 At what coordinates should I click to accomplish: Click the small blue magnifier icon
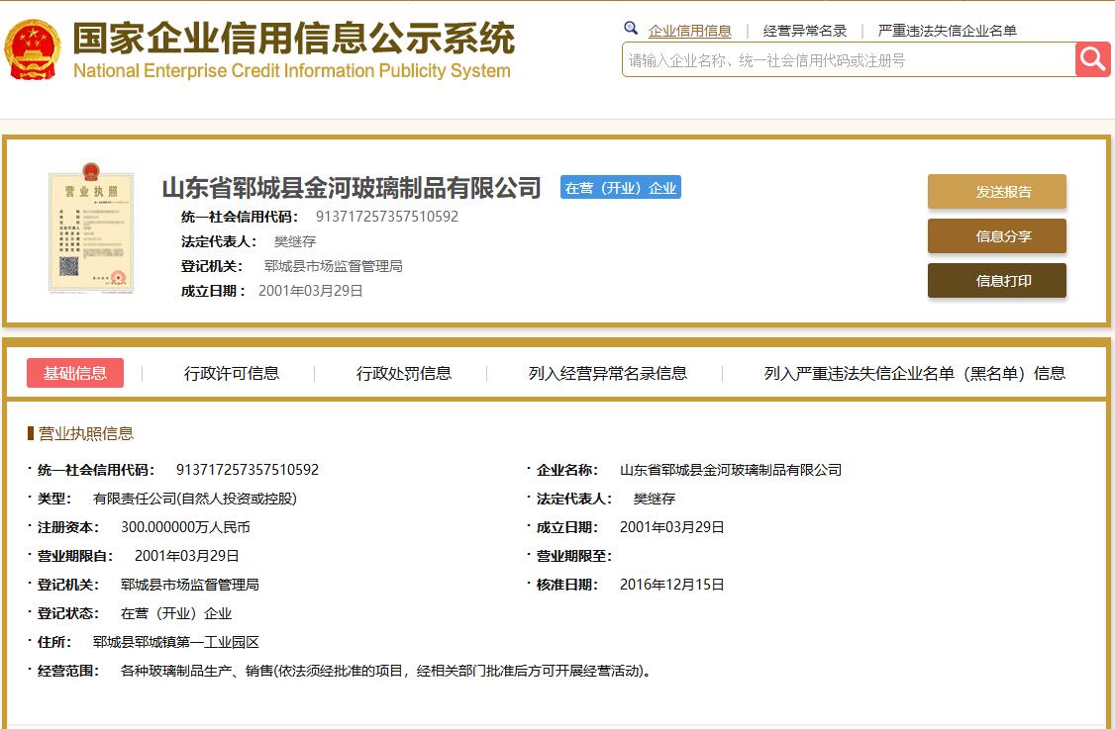click(x=630, y=29)
